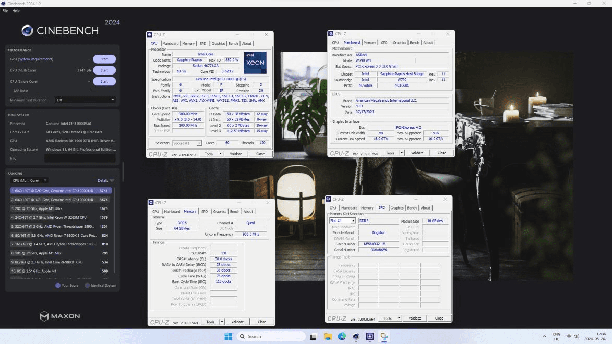Open File Explorer from the taskbar

point(328,336)
